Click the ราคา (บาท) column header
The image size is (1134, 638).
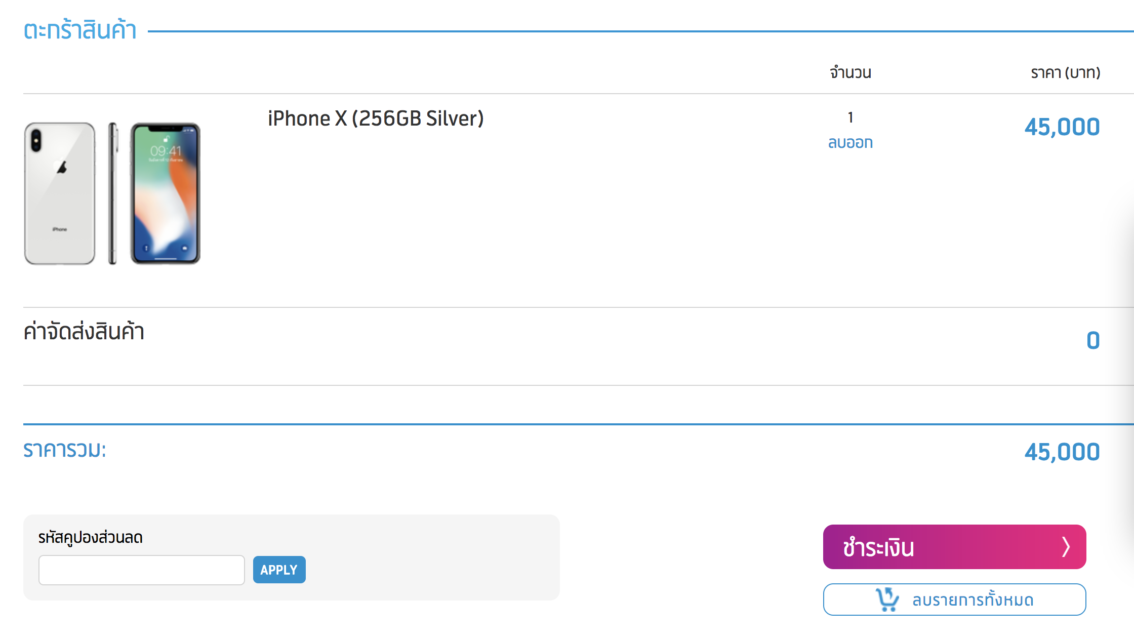(1065, 73)
